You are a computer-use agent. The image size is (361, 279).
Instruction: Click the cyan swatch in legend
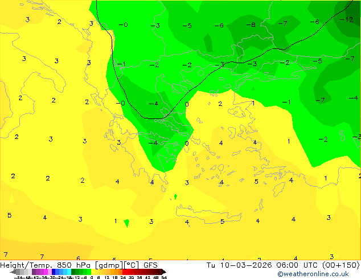pos(69,272)
